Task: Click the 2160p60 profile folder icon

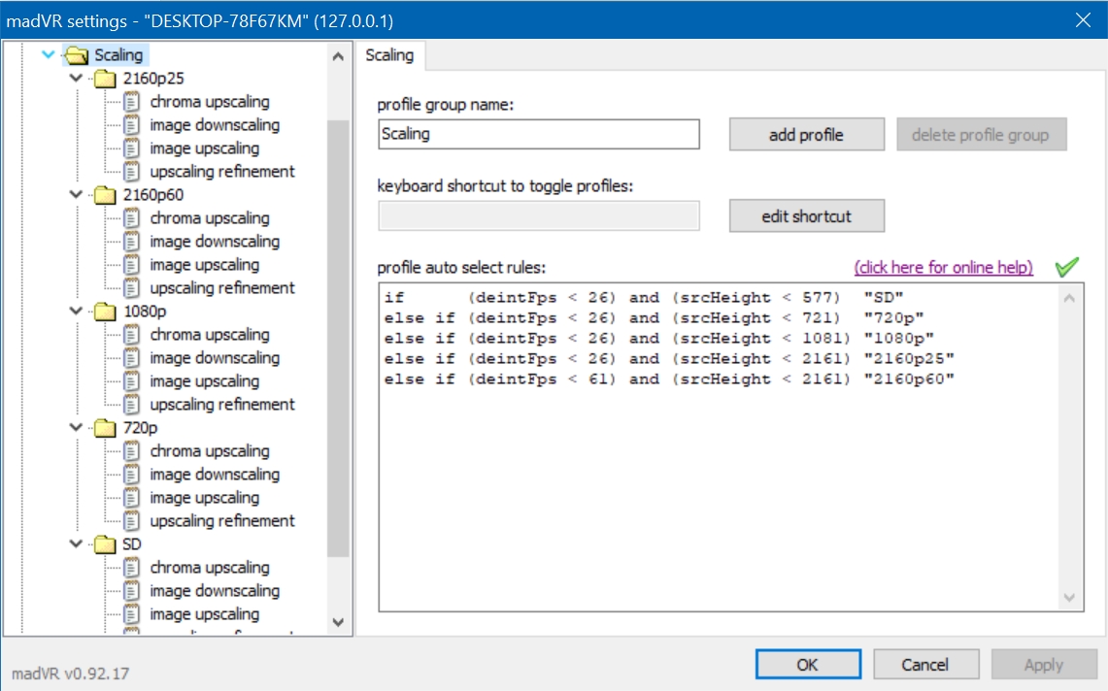Action: coord(105,195)
